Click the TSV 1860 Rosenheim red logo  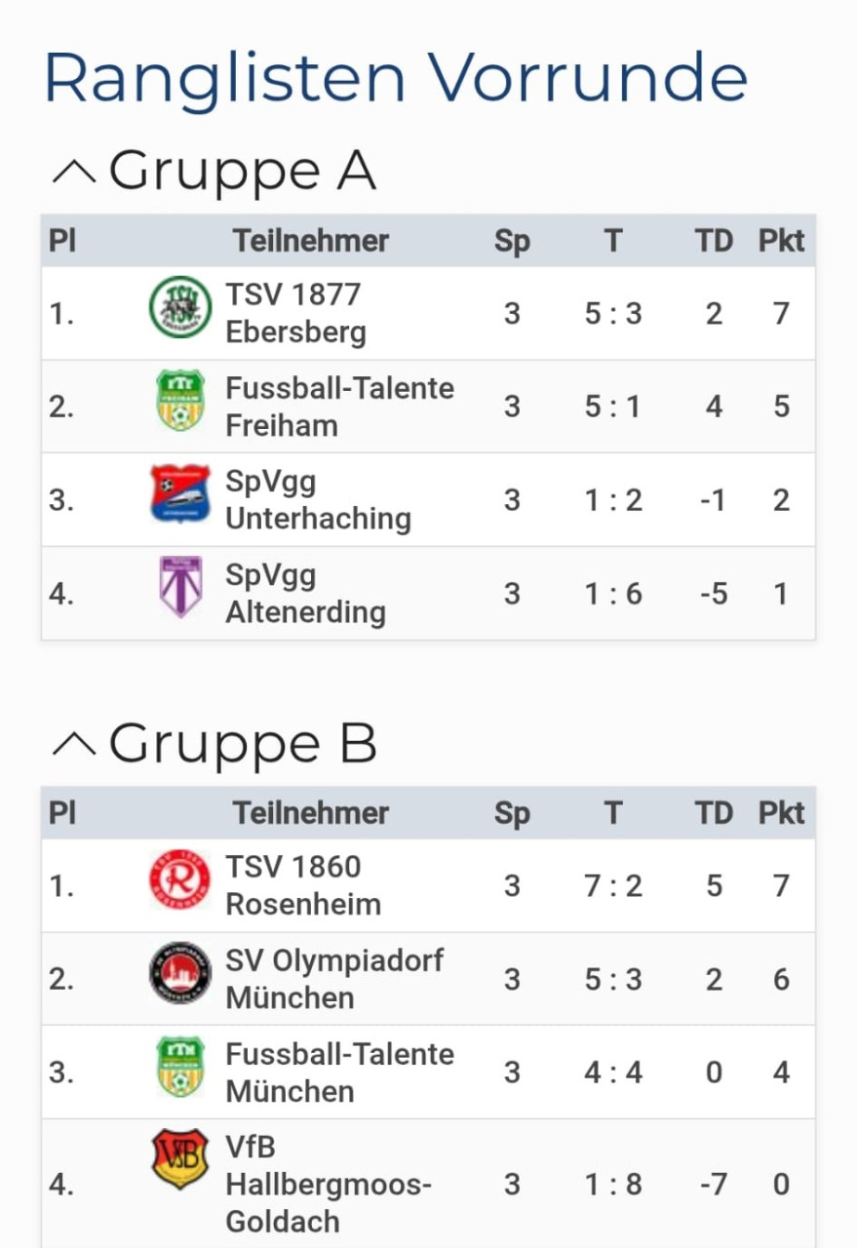(x=180, y=879)
